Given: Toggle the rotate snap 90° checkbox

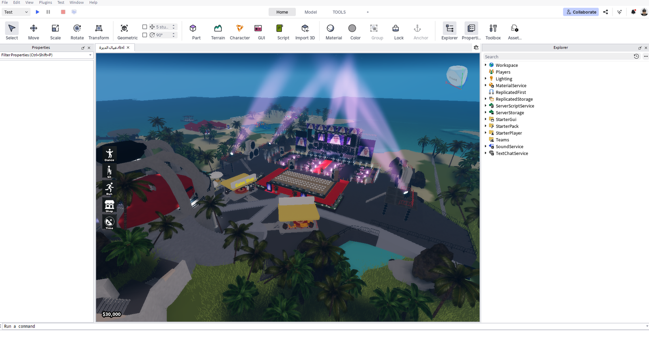Looking at the screenshot, I should click(x=144, y=35).
